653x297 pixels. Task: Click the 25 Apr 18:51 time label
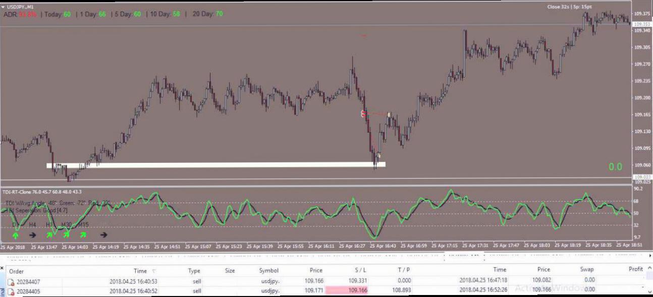[x=629, y=245]
